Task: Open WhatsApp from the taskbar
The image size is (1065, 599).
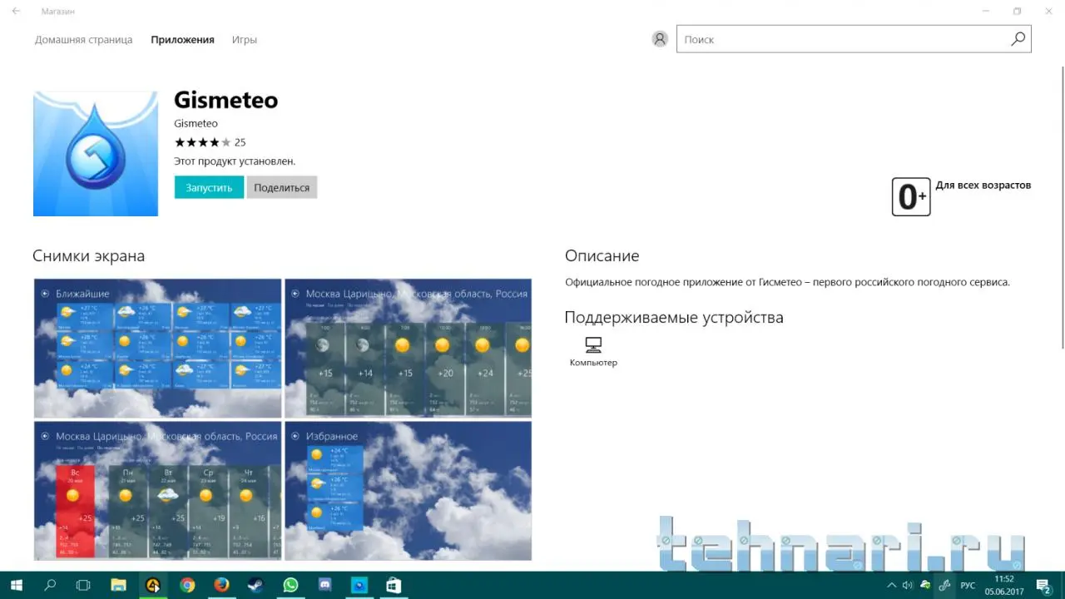Action: (x=290, y=585)
